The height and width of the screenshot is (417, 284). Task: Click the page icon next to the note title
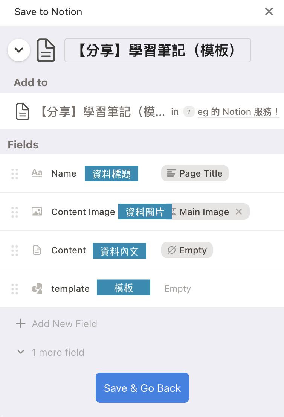[x=45, y=50]
